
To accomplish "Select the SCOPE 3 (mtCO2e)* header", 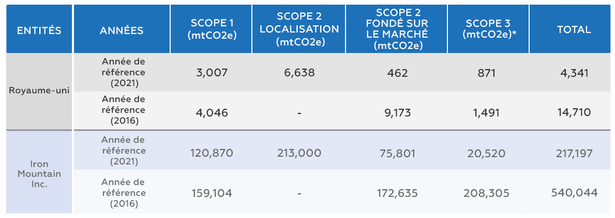I will coord(488,30).
